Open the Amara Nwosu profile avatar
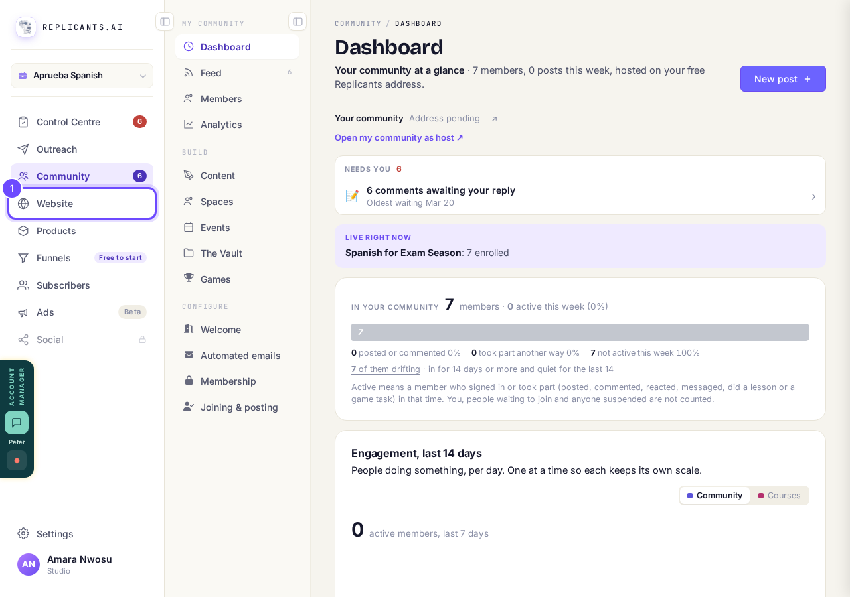Screen dimensions: 850x597 pos(29,564)
